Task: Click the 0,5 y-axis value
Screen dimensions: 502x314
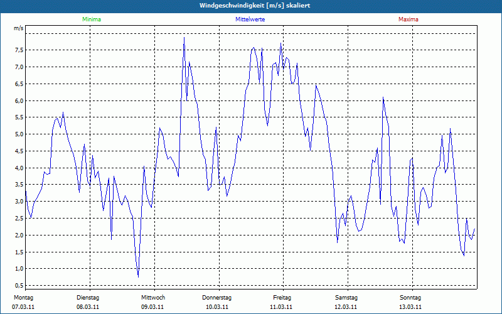Action: click(19, 286)
